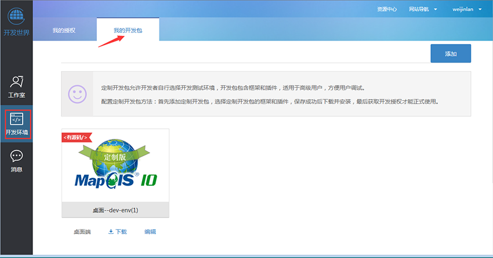The width and height of the screenshot is (493, 258).
Task: Click the download arrow icon beside 下载
Action: (x=111, y=231)
